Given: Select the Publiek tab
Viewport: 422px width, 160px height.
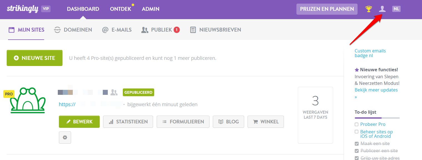Looking at the screenshot, I should (161, 30).
